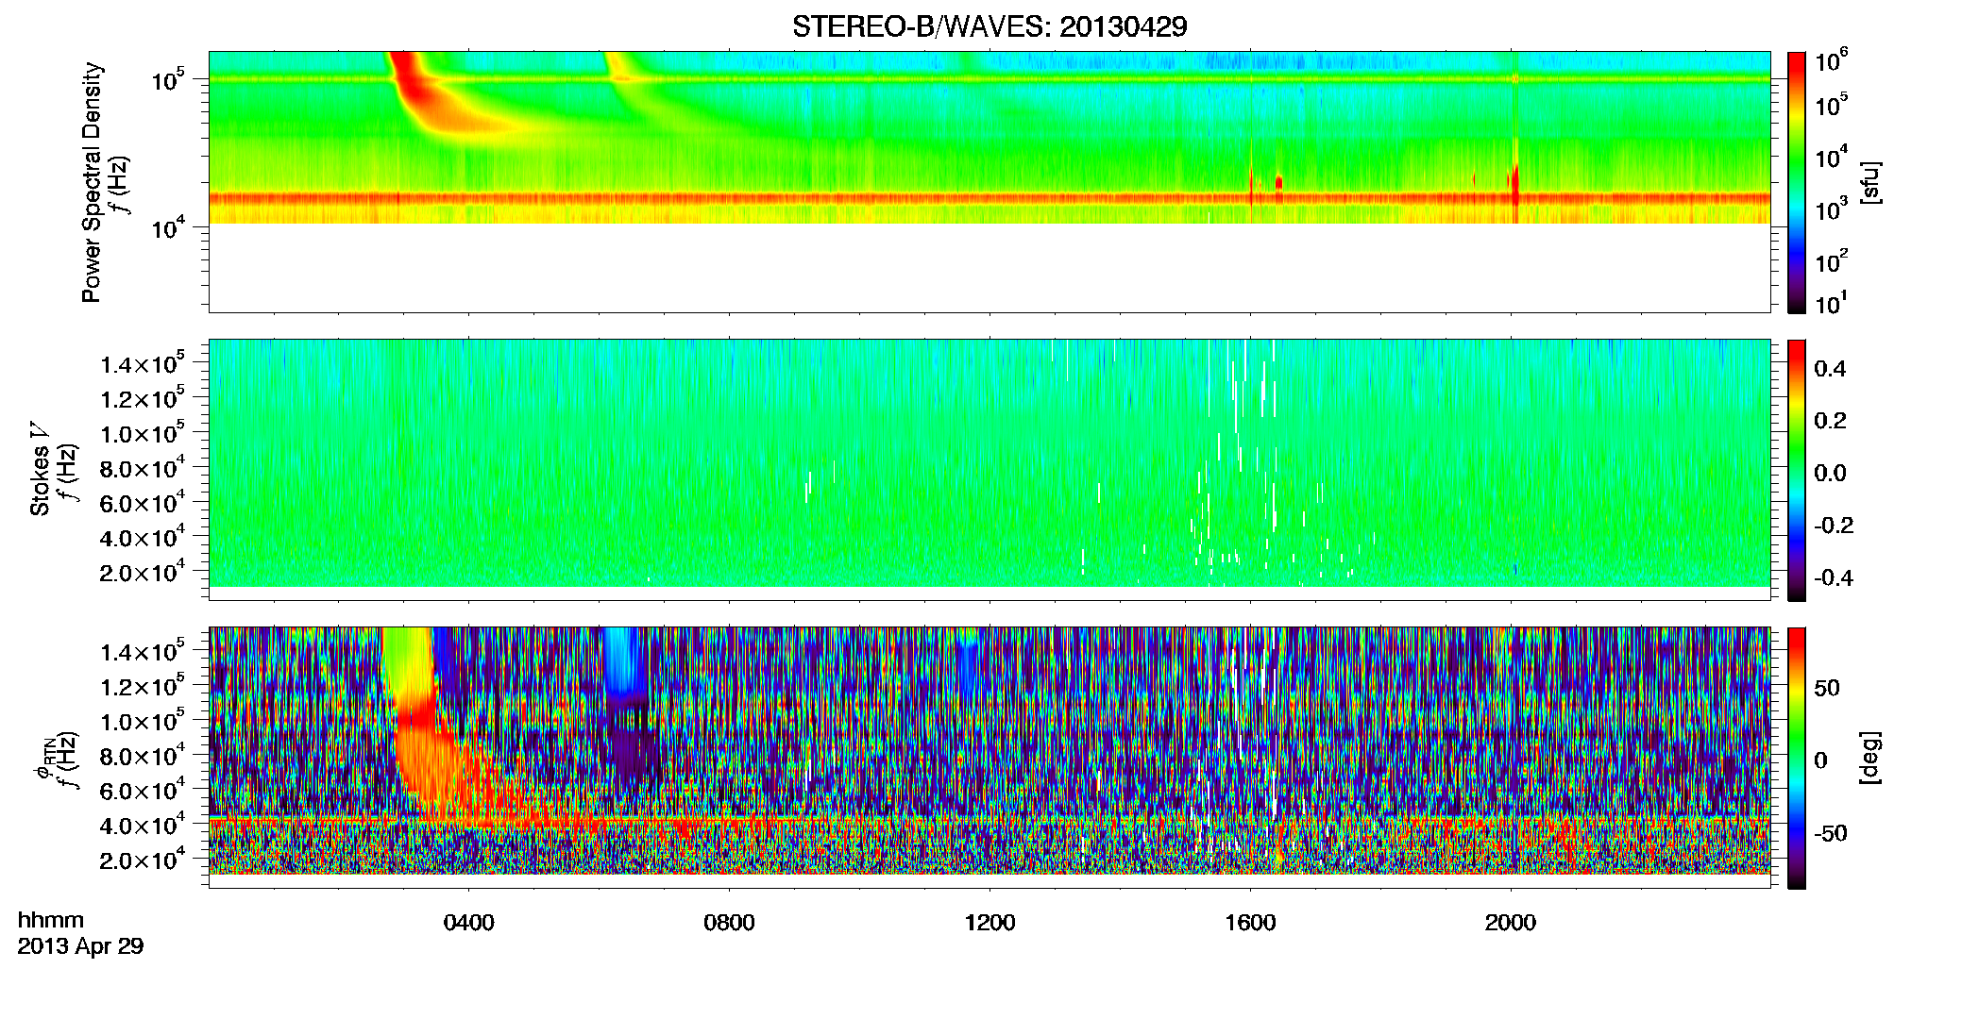
Task: Click the Power Spectral Density axis title
Action: coord(91,182)
